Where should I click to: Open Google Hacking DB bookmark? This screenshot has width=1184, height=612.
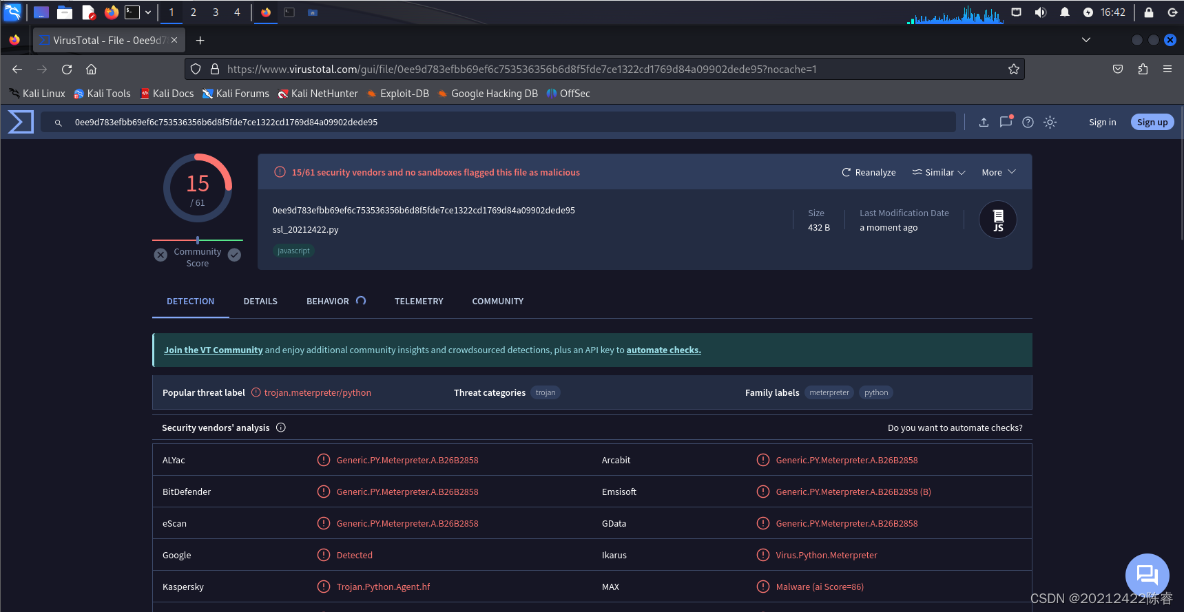click(x=488, y=94)
